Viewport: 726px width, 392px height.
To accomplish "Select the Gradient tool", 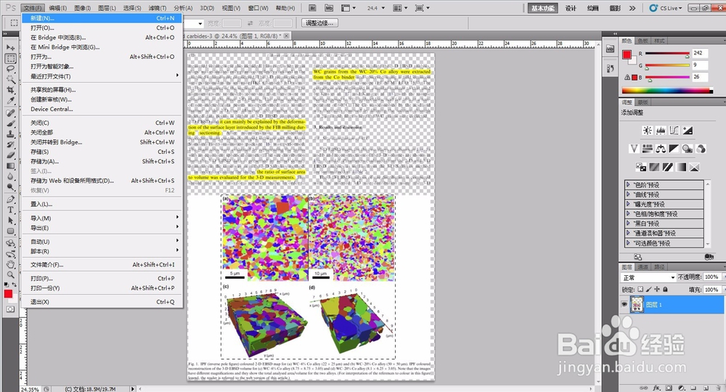I will [x=11, y=166].
